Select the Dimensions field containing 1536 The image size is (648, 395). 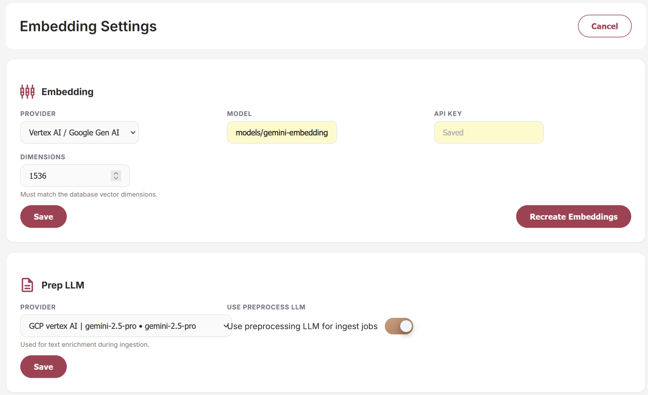[75, 176]
